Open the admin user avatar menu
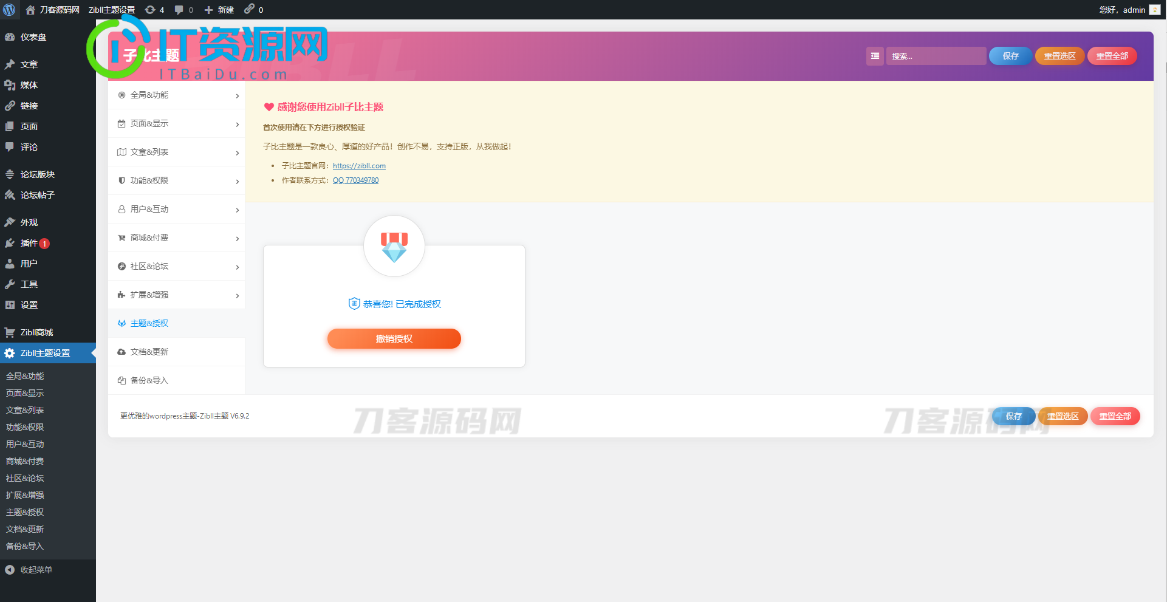The height and width of the screenshot is (602, 1167). [x=1155, y=10]
